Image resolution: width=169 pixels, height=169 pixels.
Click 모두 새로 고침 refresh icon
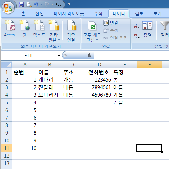click(92, 26)
